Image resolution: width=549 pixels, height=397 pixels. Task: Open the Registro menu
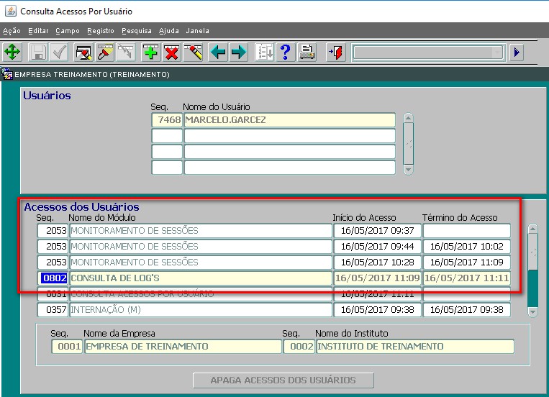[101, 31]
